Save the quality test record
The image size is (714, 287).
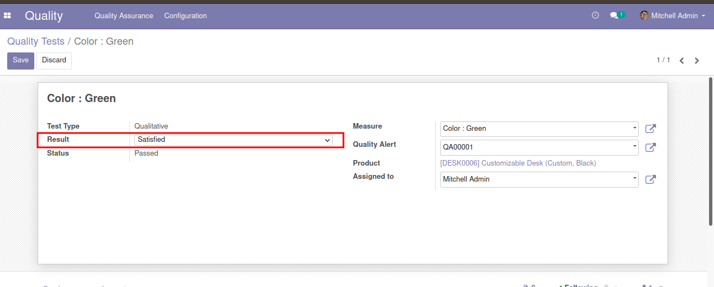pyautogui.click(x=20, y=61)
